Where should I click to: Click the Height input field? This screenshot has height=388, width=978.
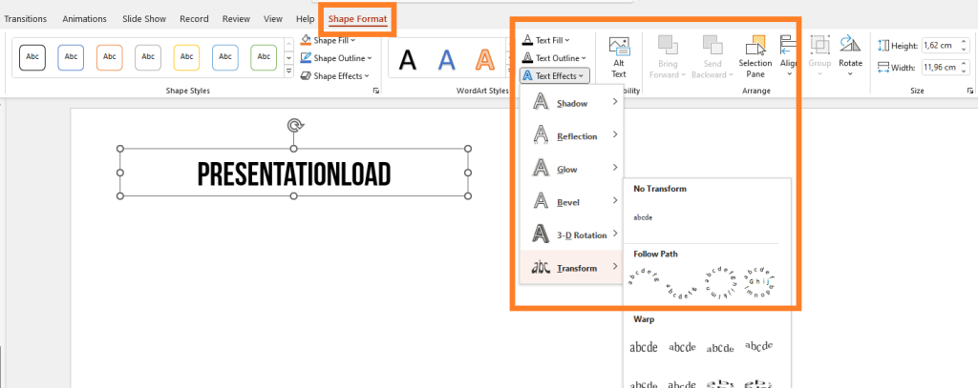[944, 45]
